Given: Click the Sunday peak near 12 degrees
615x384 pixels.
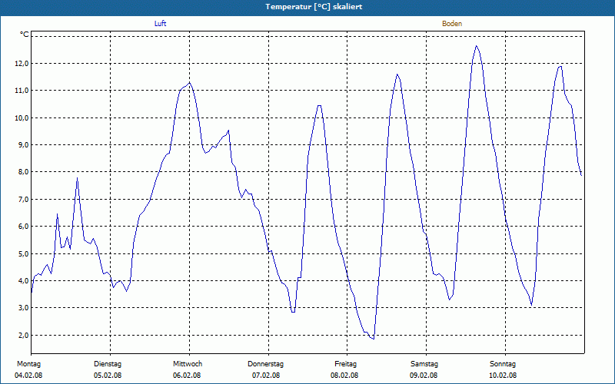Looking at the screenshot, I should click(560, 66).
